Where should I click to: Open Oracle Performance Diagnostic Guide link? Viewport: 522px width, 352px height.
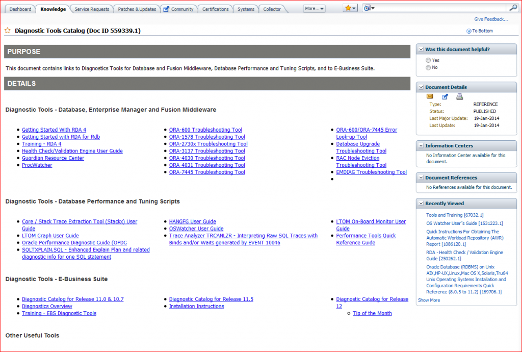click(x=74, y=243)
